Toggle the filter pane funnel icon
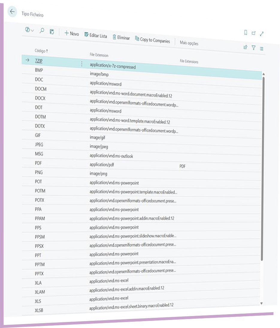 tap(254, 47)
